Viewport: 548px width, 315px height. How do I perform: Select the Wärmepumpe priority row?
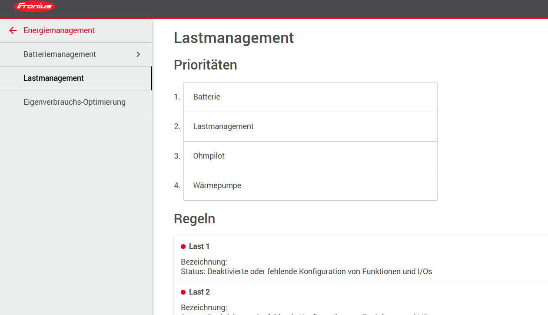click(310, 186)
